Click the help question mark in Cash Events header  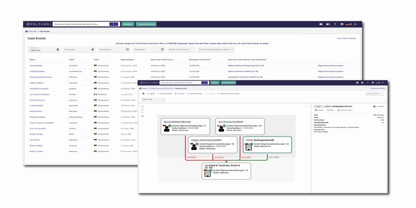coord(335,24)
